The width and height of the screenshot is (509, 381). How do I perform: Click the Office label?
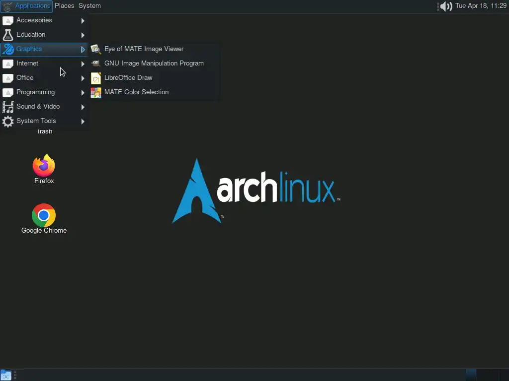click(x=25, y=78)
